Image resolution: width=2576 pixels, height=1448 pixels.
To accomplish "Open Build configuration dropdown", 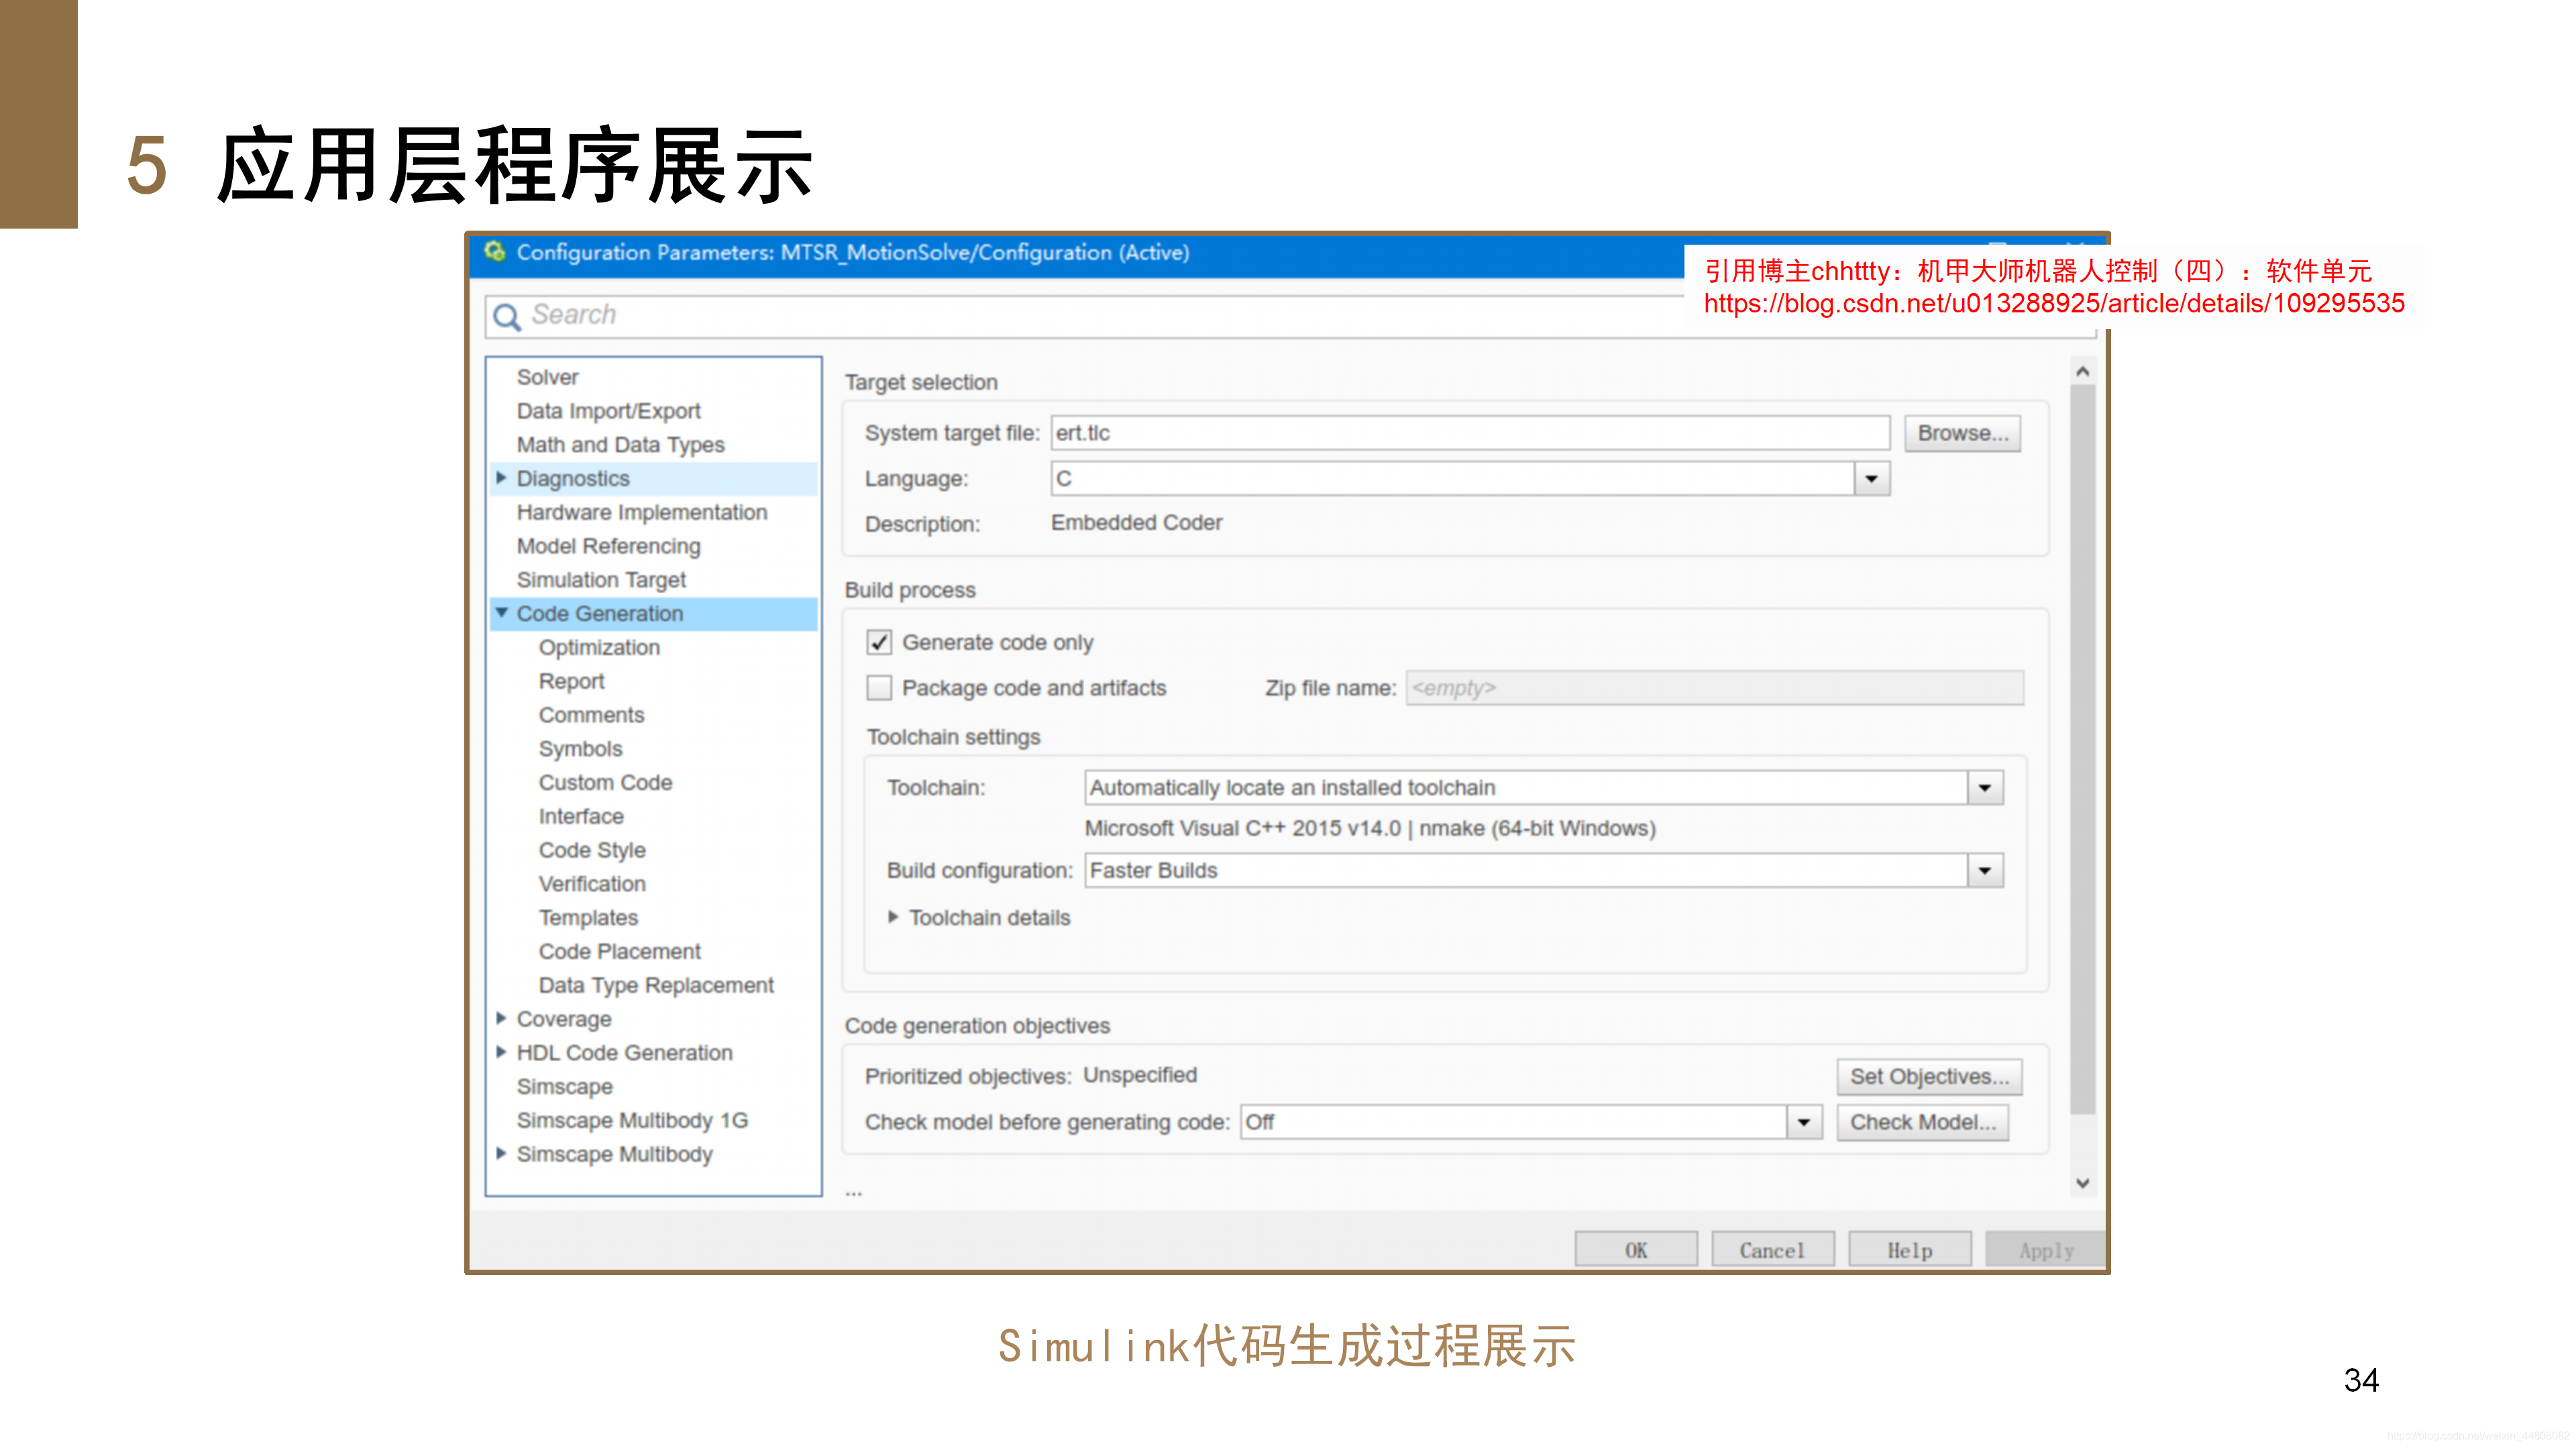I will (x=1985, y=870).
